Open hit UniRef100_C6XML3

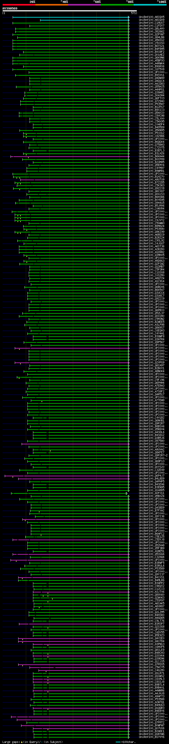click(x=152, y=679)
